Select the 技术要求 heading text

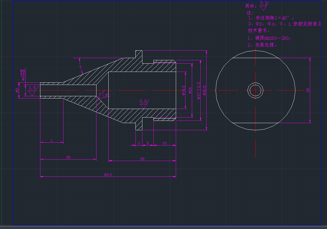pyautogui.click(x=259, y=30)
